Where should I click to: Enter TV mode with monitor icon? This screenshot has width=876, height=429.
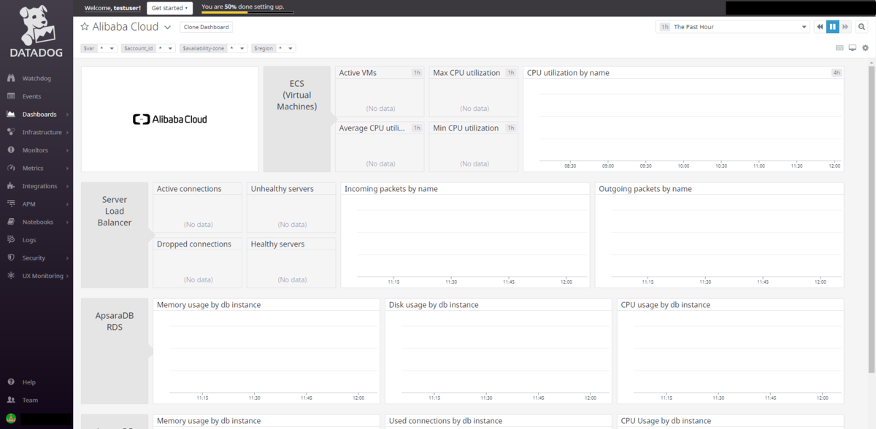pos(852,48)
